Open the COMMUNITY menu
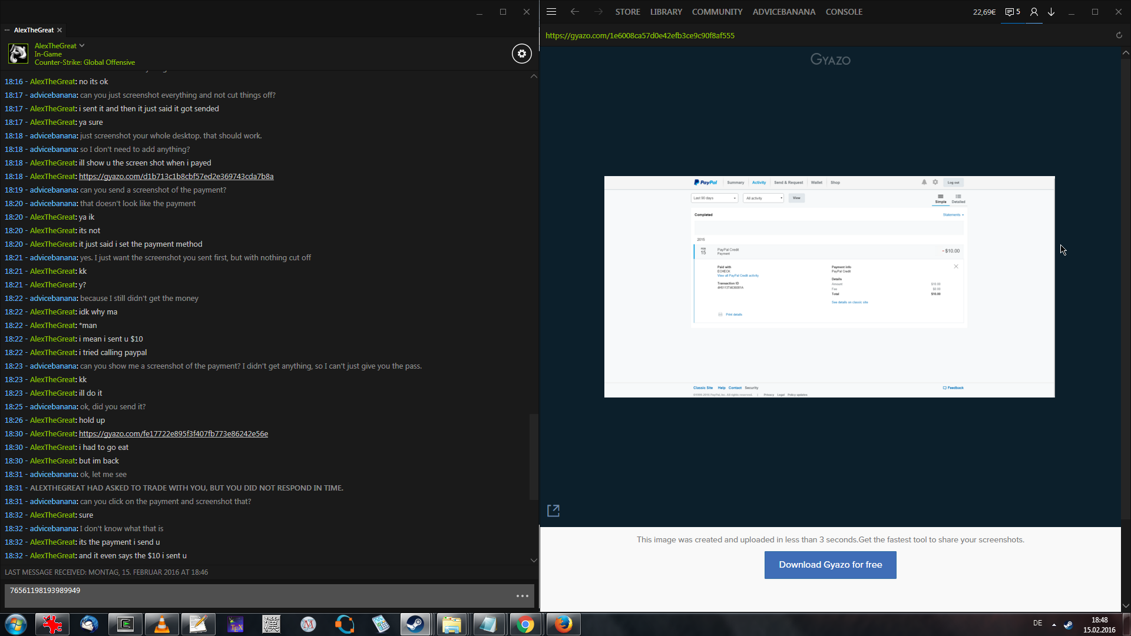This screenshot has height=636, width=1131. pos(717,12)
